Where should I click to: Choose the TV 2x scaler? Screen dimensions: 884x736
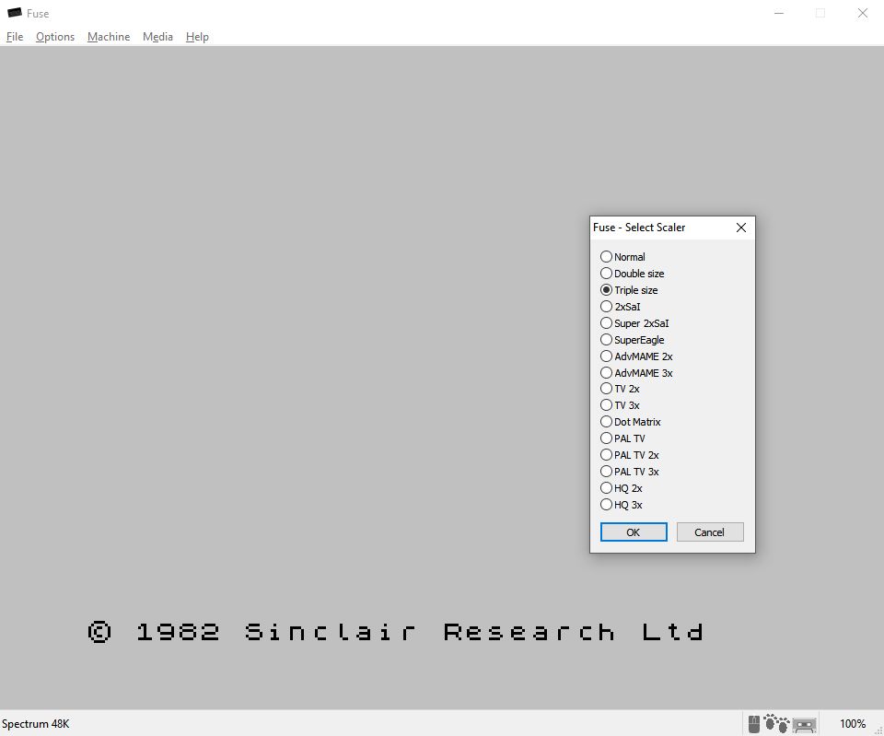(606, 388)
